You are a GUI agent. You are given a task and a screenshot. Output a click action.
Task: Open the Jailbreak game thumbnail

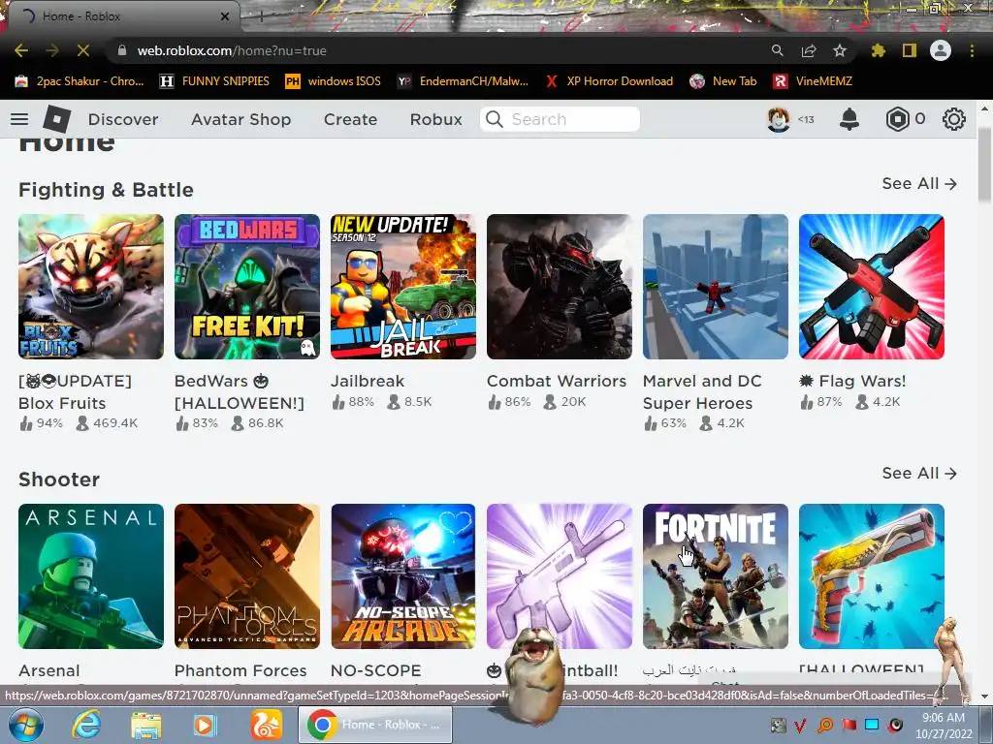pos(403,287)
